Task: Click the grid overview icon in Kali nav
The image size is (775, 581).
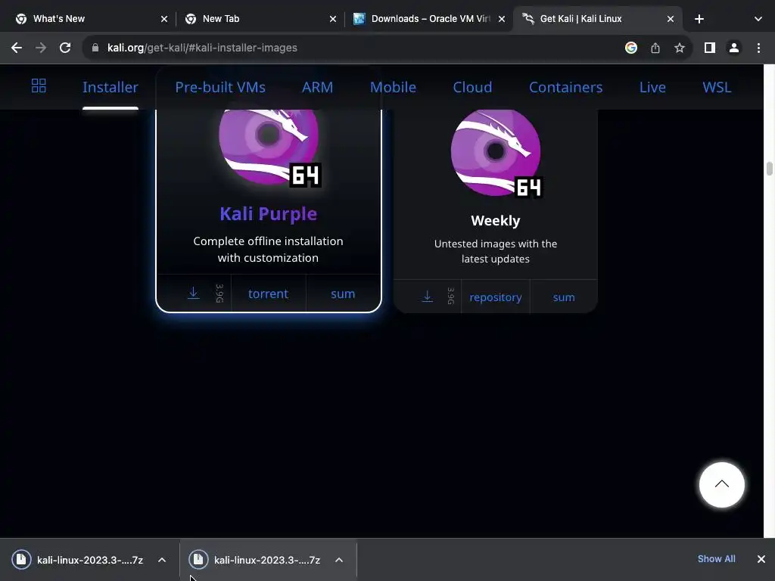Action: pyautogui.click(x=39, y=86)
